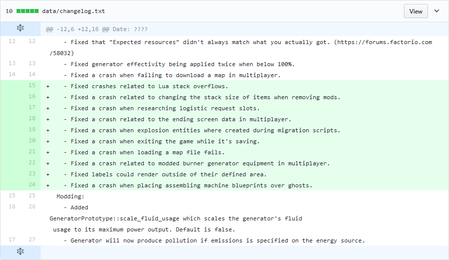Click the green diffstat bar blocks
The height and width of the screenshot is (260, 449).
pos(28,11)
